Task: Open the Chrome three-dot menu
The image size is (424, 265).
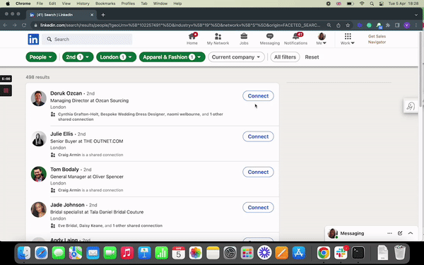Action: (416, 25)
